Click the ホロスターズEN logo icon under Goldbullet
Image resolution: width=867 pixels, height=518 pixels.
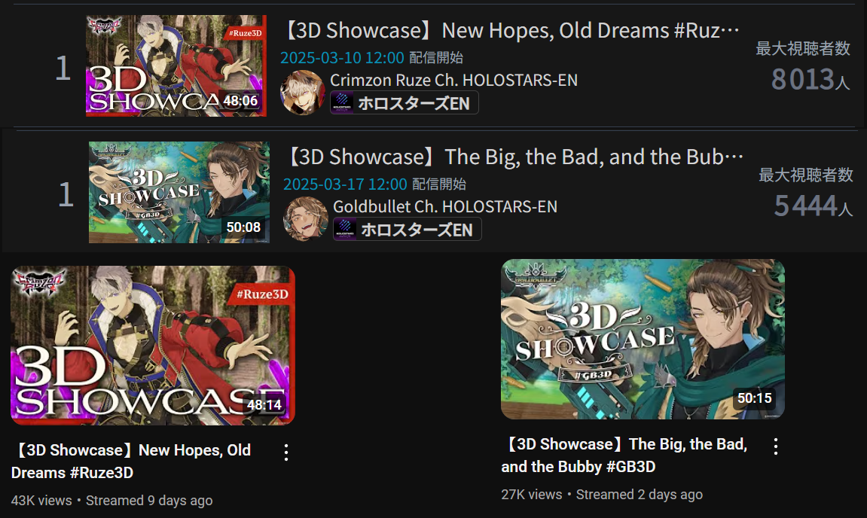[x=345, y=230]
